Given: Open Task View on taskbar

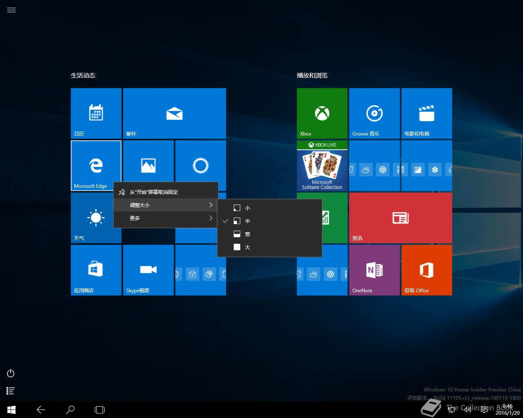Looking at the screenshot, I should click(x=100, y=410).
